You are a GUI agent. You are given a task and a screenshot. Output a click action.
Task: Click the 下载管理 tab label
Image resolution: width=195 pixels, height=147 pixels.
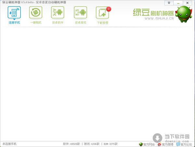(x=102, y=23)
